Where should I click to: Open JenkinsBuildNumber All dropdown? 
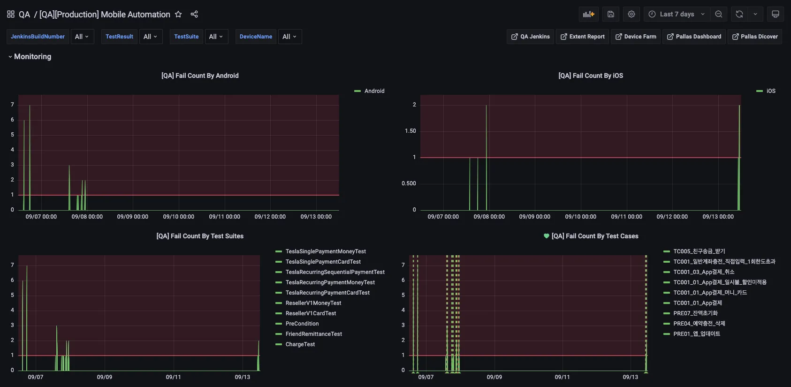pyautogui.click(x=82, y=37)
